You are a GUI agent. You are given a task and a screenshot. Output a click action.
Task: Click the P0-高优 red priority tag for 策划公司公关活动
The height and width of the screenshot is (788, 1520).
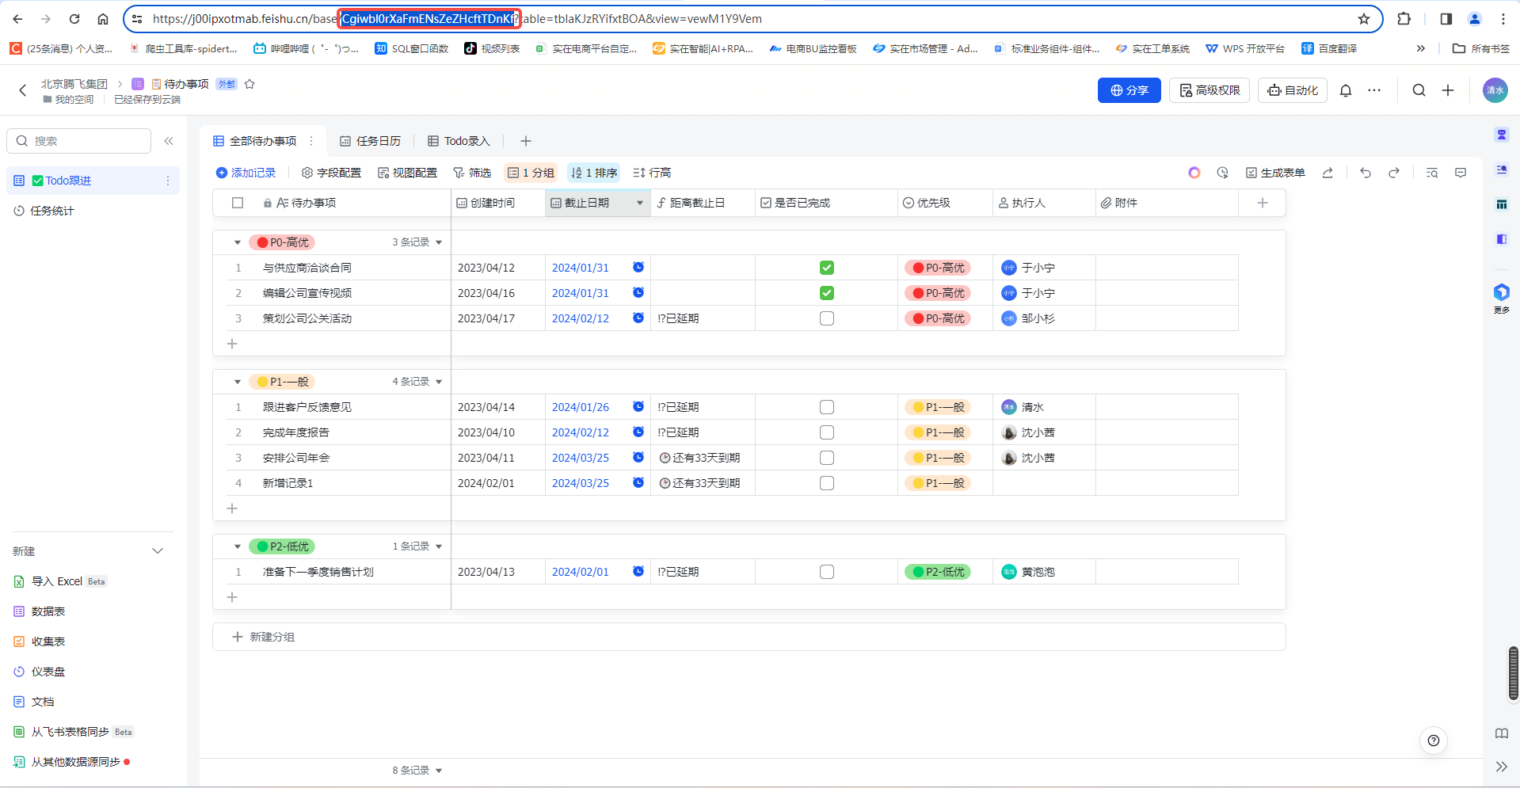point(938,318)
